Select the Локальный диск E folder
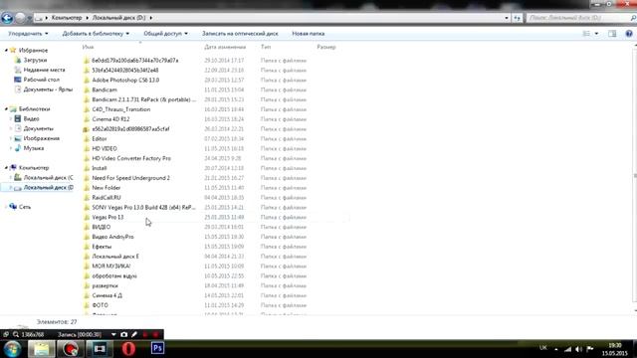The width and height of the screenshot is (637, 358). click(x=115, y=257)
